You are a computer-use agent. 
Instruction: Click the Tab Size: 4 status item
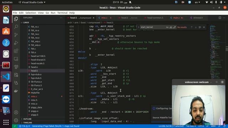tap(191, 126)
